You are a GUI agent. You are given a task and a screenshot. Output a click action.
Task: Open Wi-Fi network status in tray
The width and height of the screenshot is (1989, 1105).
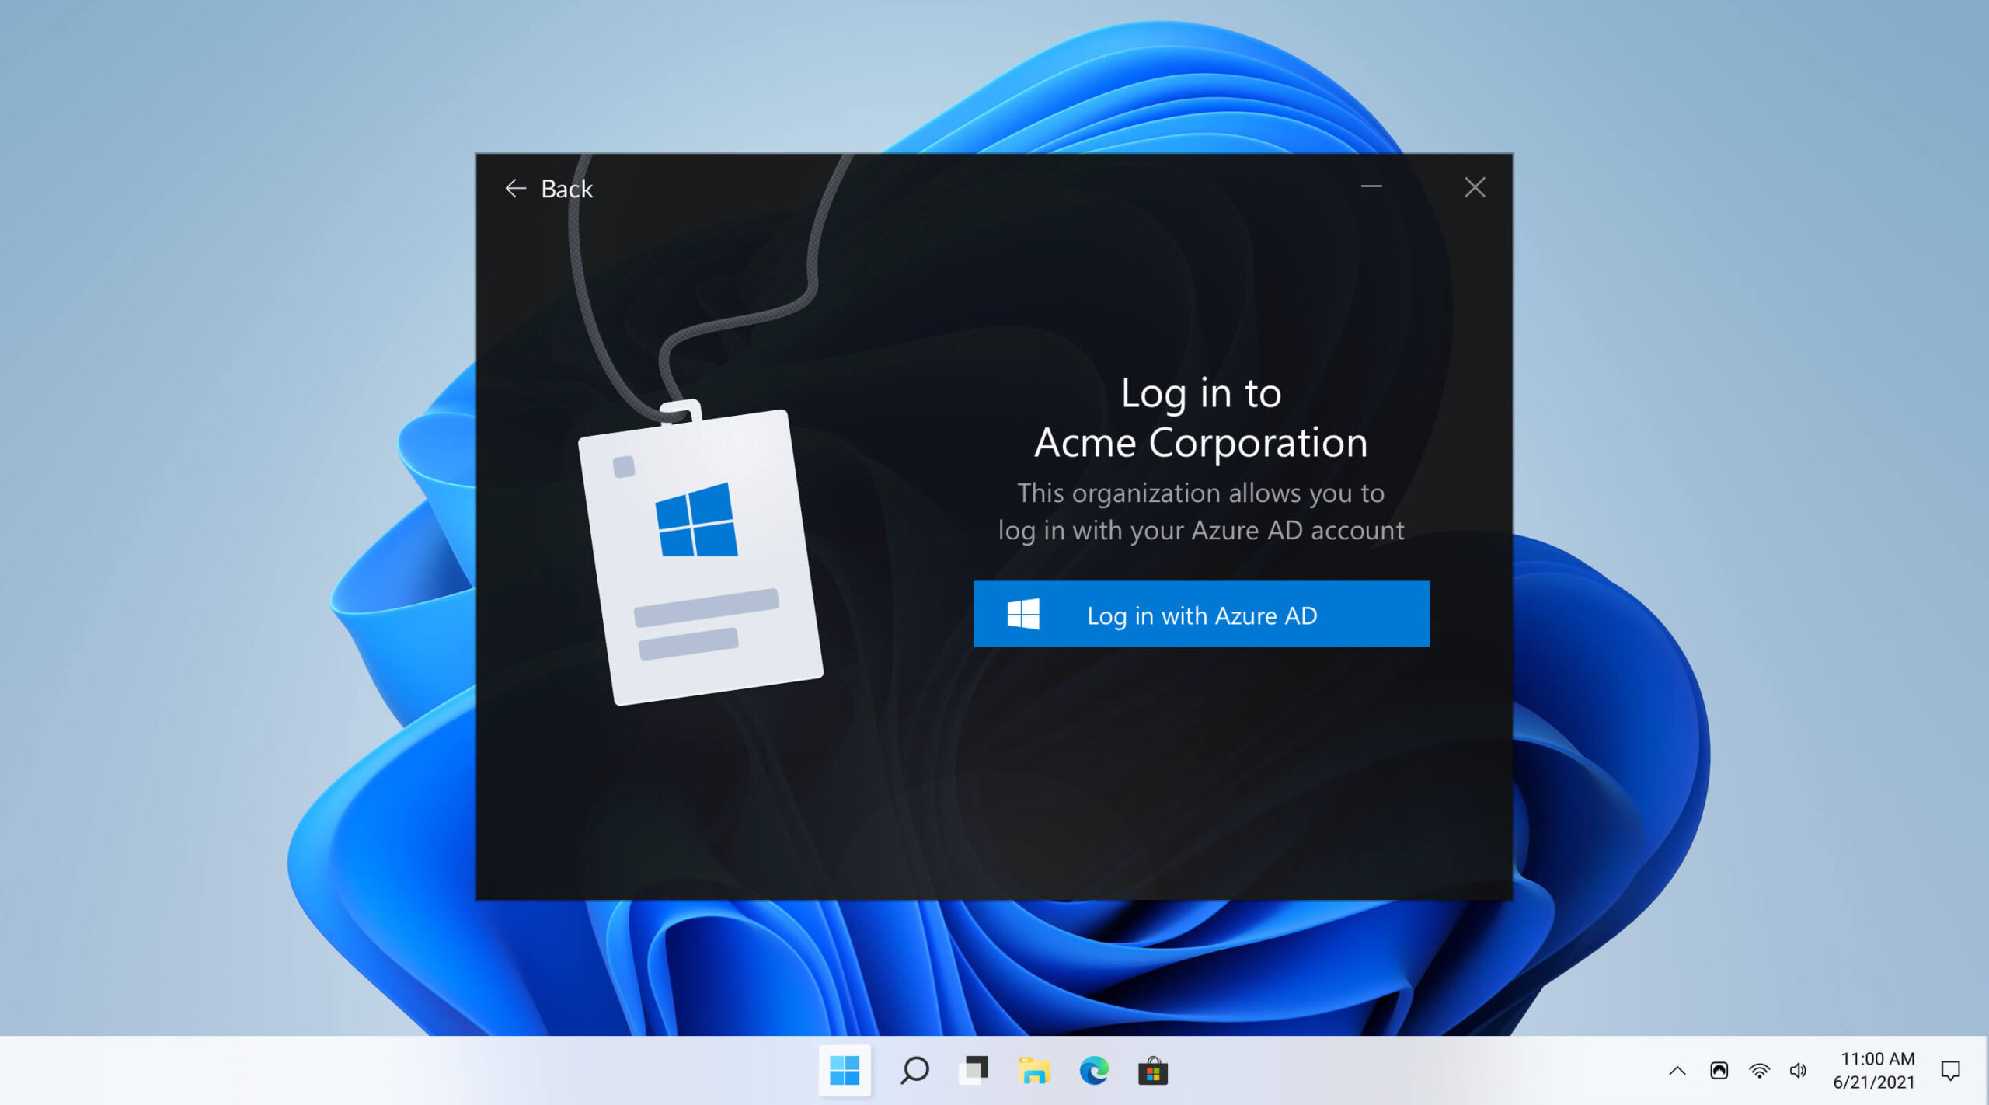(1759, 1071)
